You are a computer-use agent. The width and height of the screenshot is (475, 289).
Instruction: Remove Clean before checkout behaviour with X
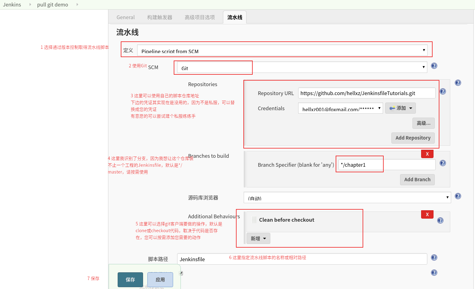(427, 214)
